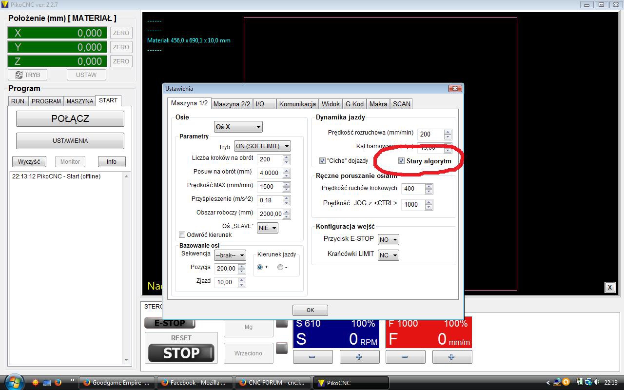The width and height of the screenshot is (624, 390).
Task: Increase spindle speed with S plus button
Action: point(359,357)
